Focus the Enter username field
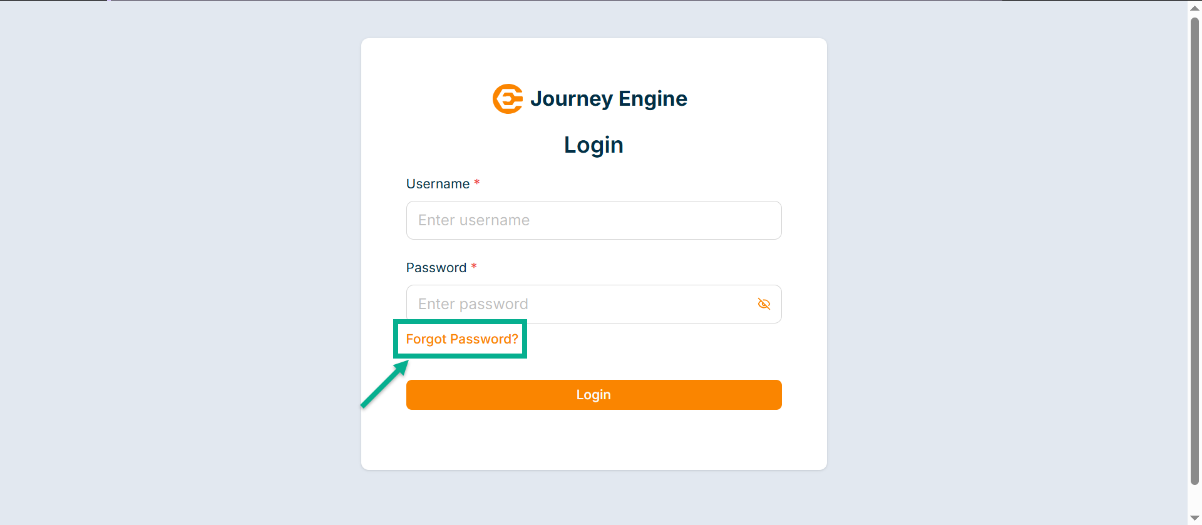Screen dimensions: 1202x525 point(593,220)
